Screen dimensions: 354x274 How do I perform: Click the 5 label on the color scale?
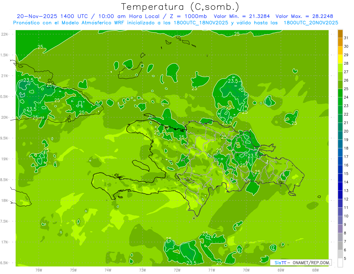coord(345,259)
